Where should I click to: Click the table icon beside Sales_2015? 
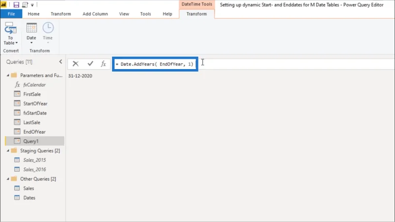click(17, 160)
